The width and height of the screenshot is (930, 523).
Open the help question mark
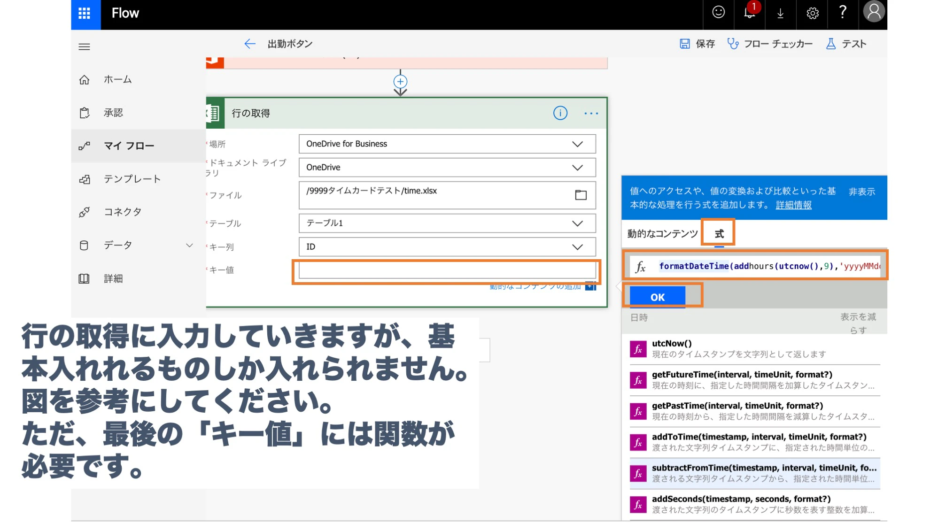(843, 12)
